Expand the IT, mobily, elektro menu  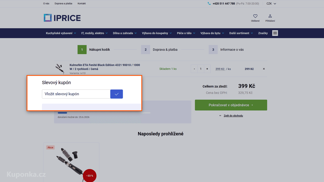94,33
